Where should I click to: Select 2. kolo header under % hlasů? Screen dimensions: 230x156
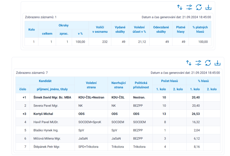tap(212, 89)
